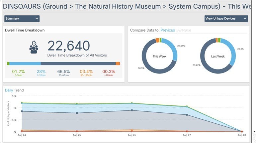Select the 01.7% 0-5min statistic
Screen dimensions: 256x143
click(x=18, y=72)
